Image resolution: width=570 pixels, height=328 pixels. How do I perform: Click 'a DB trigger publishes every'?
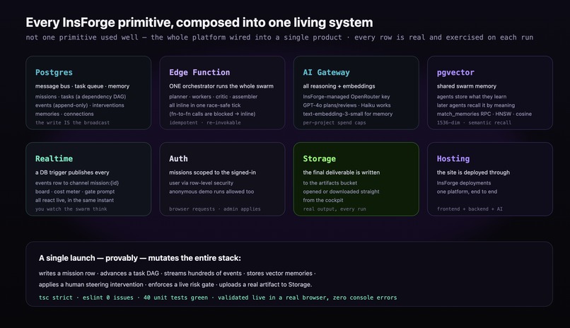pyautogui.click(x=72, y=172)
